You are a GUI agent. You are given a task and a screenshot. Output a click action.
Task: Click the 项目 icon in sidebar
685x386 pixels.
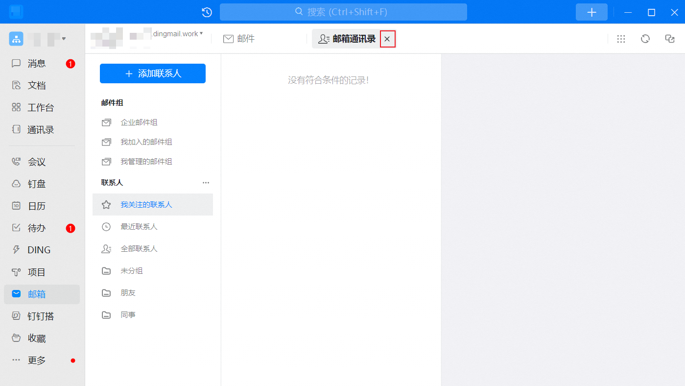16,272
